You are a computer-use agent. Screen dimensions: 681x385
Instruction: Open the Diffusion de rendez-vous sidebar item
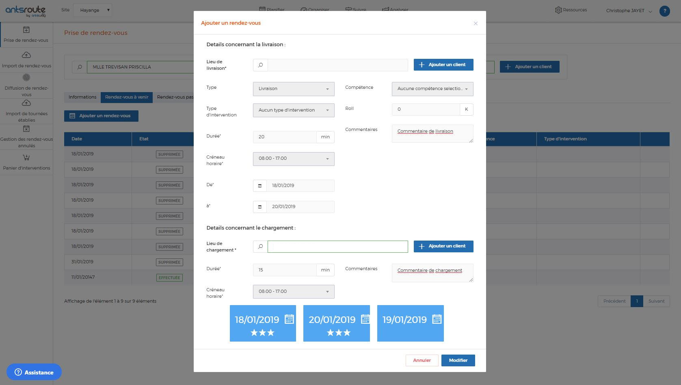(x=26, y=86)
